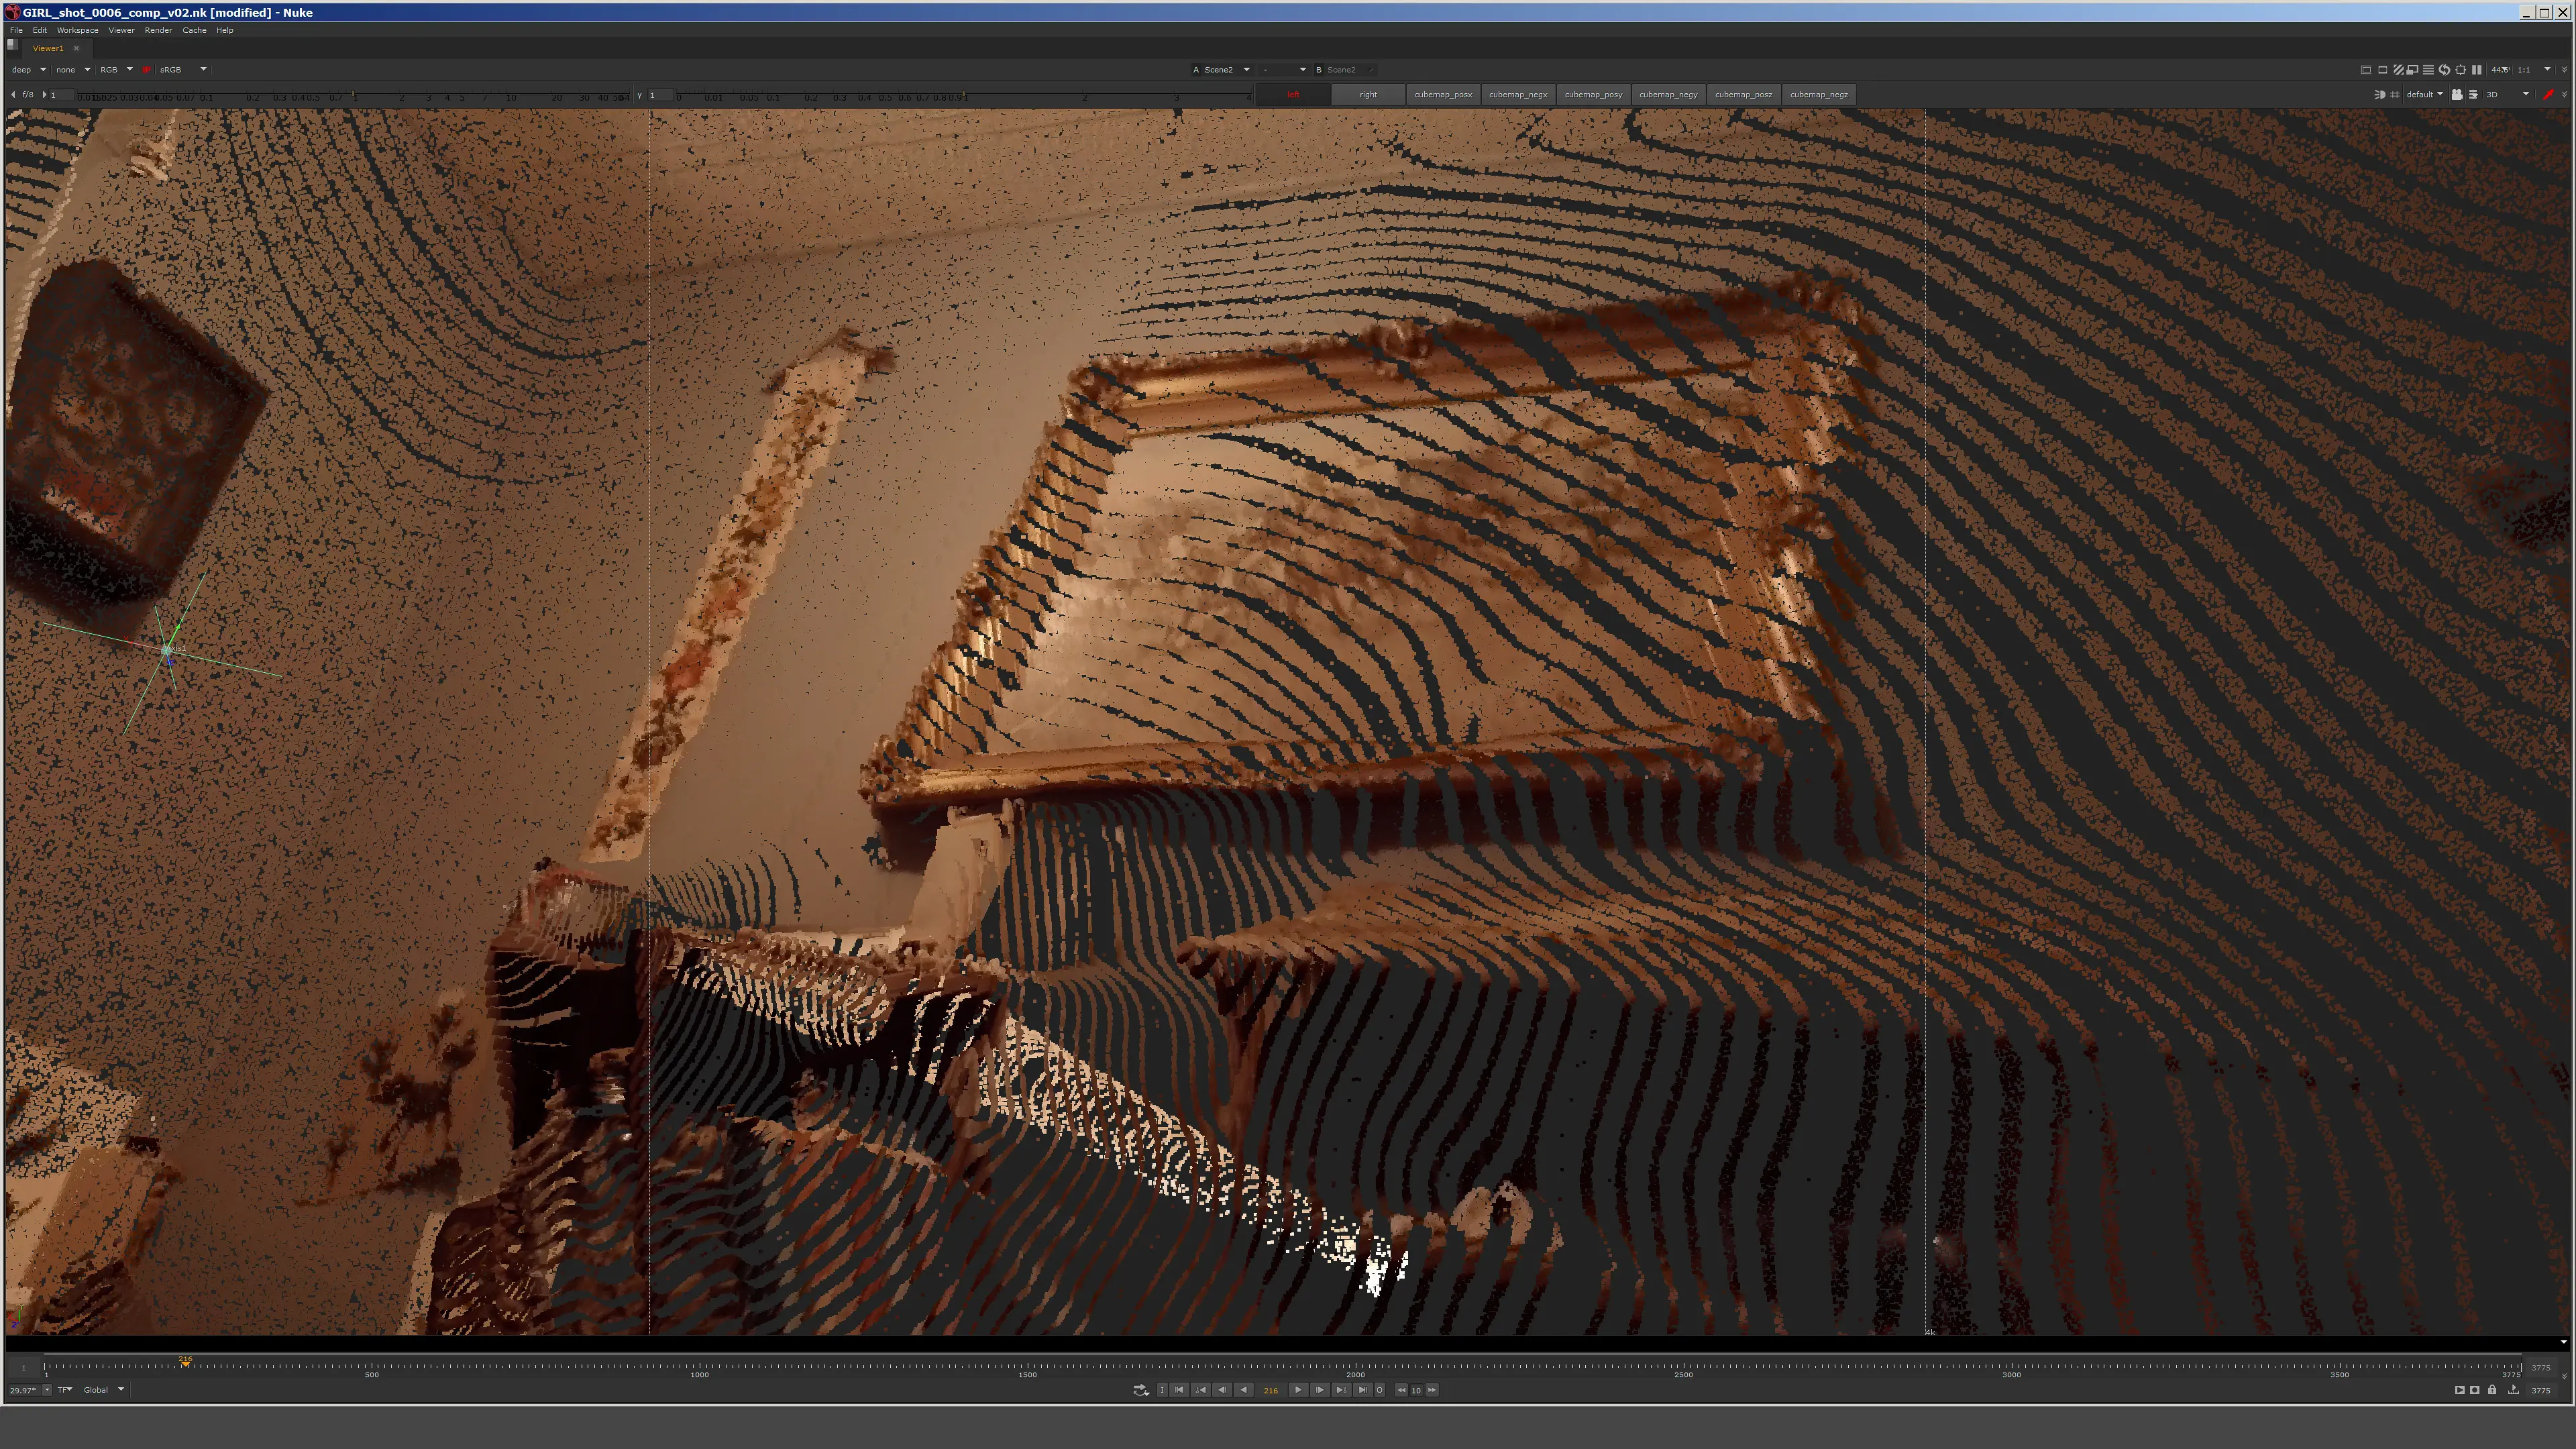Toggle the 3D grid display icon
Screen dimensions: 2576x1449
[2395, 95]
